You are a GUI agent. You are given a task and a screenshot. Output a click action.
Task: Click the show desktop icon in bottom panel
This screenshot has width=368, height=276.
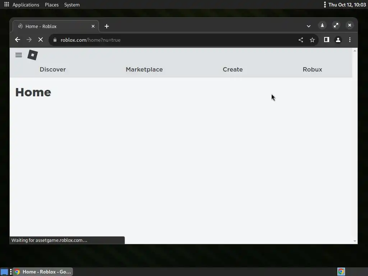tap(4, 272)
